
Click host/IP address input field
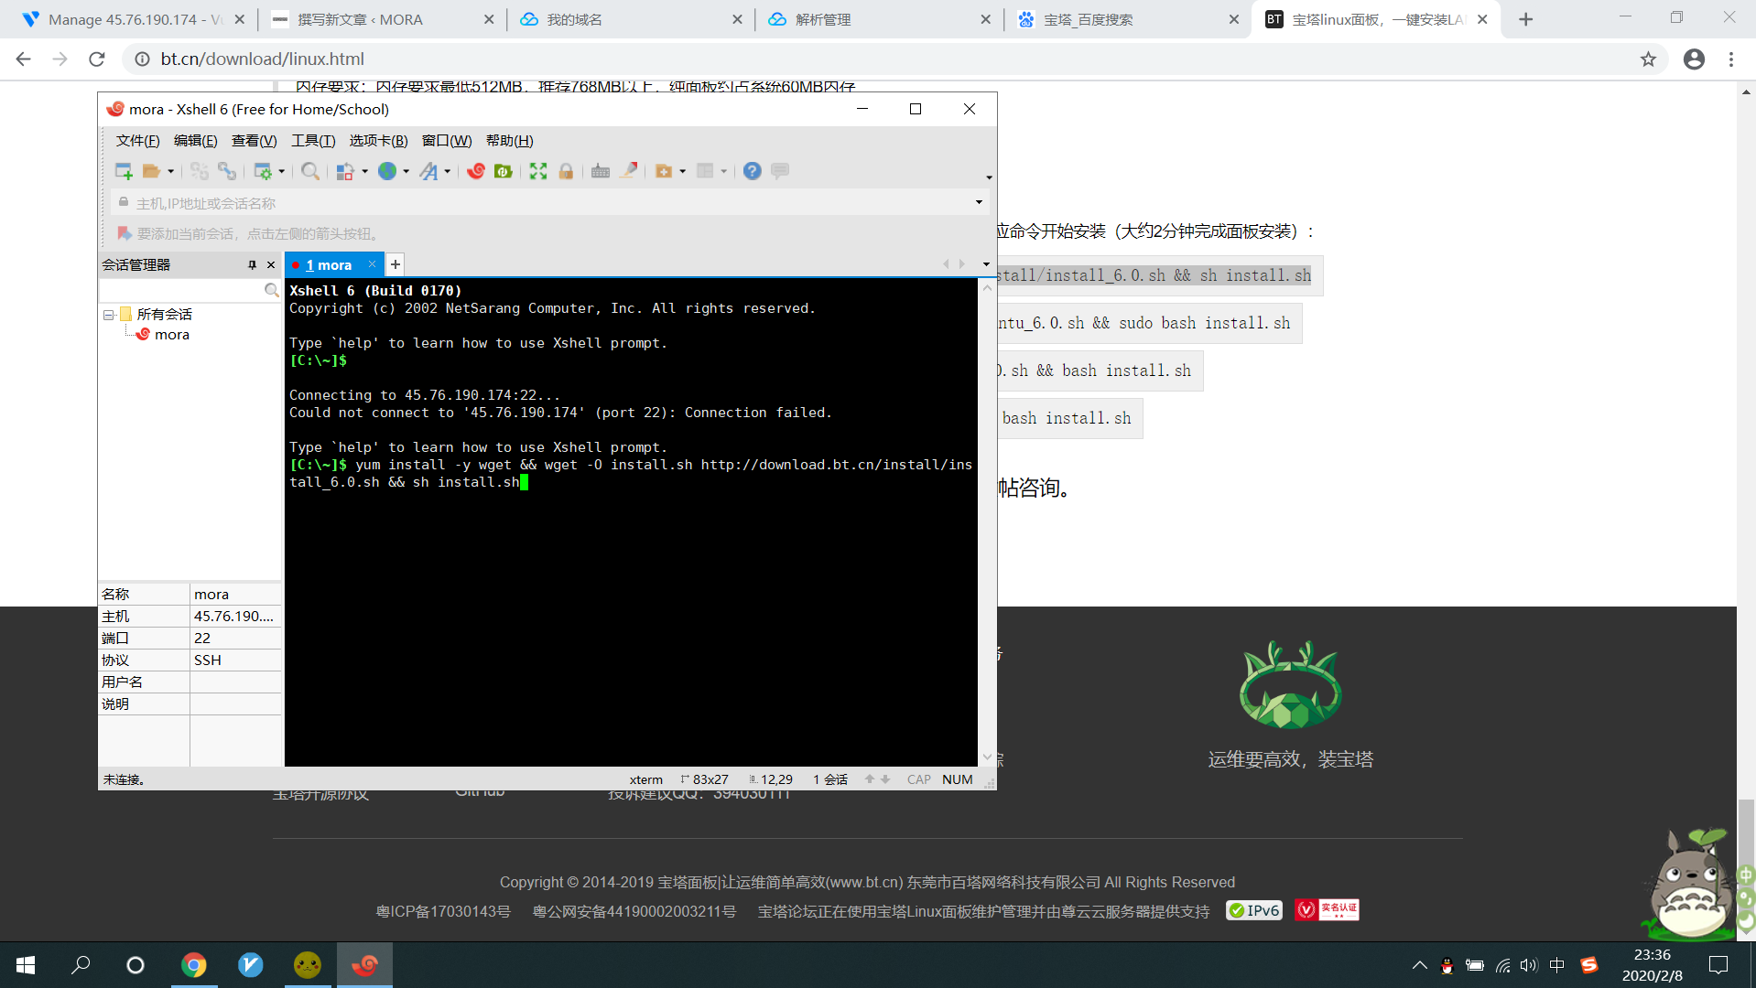[x=549, y=202]
